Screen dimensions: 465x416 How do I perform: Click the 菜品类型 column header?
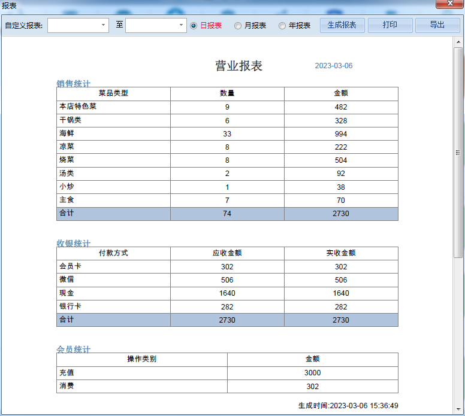[113, 93]
